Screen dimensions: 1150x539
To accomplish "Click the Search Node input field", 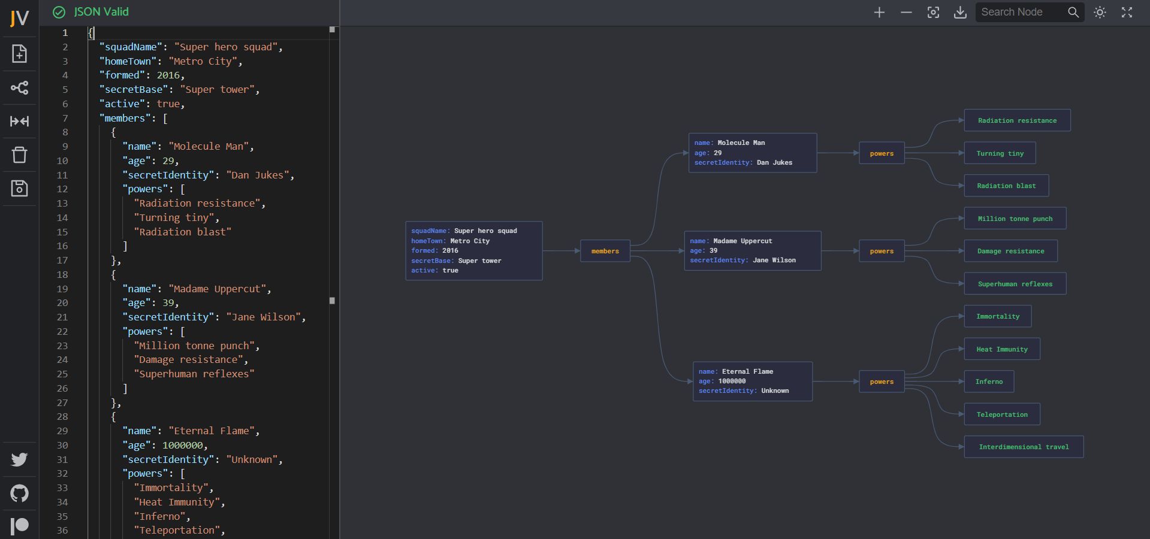I will click(x=1022, y=12).
